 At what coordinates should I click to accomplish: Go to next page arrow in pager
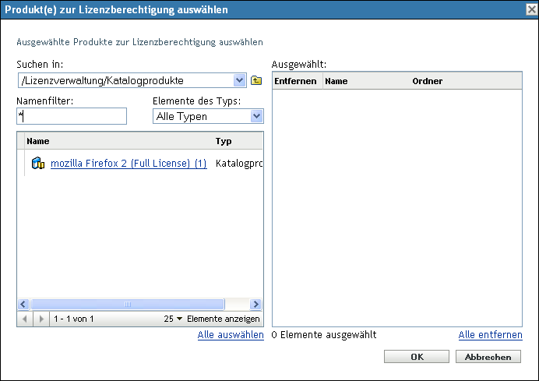pos(41,319)
